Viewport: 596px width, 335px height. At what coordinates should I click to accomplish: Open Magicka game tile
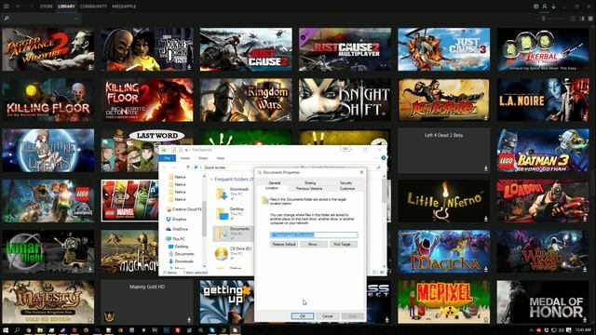[443, 251]
